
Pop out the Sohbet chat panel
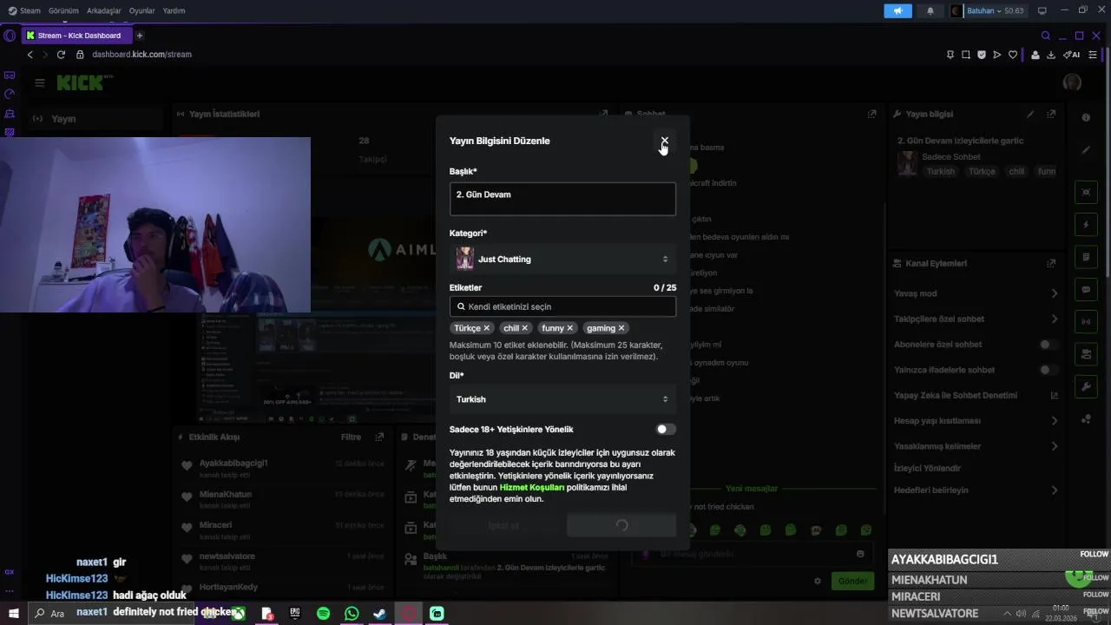click(871, 114)
